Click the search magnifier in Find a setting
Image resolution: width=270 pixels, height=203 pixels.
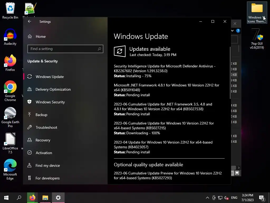(x=99, y=49)
